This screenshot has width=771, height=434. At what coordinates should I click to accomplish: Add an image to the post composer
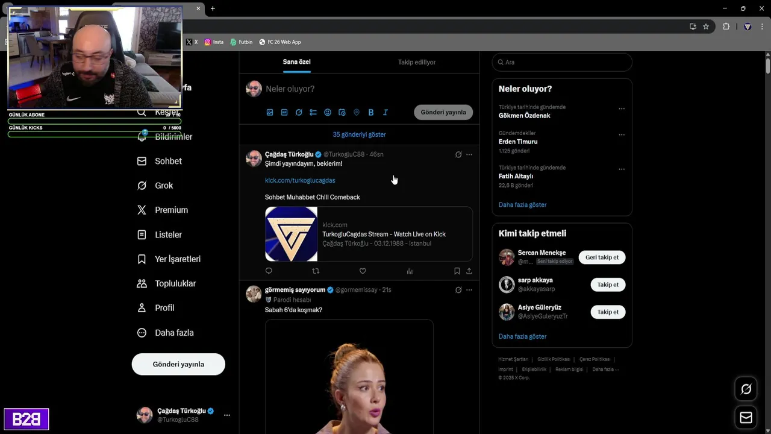pos(270,112)
